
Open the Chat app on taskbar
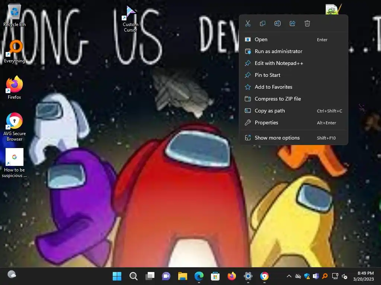coord(166,276)
